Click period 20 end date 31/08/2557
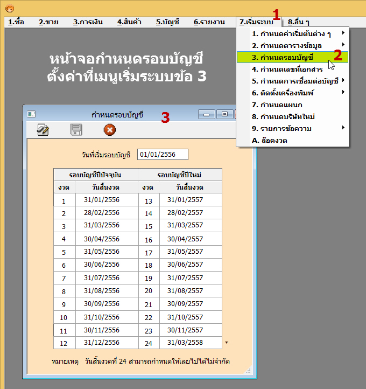This screenshot has width=366, height=389. (191, 291)
